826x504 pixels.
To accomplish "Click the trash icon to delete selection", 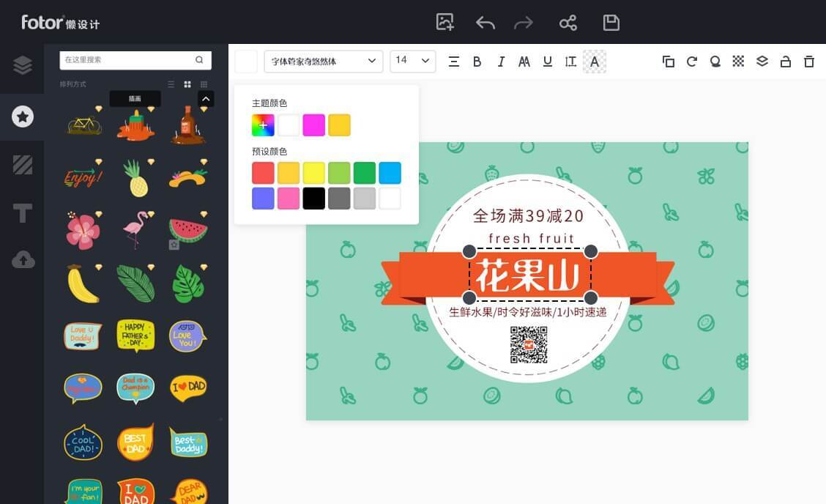I will click(809, 62).
